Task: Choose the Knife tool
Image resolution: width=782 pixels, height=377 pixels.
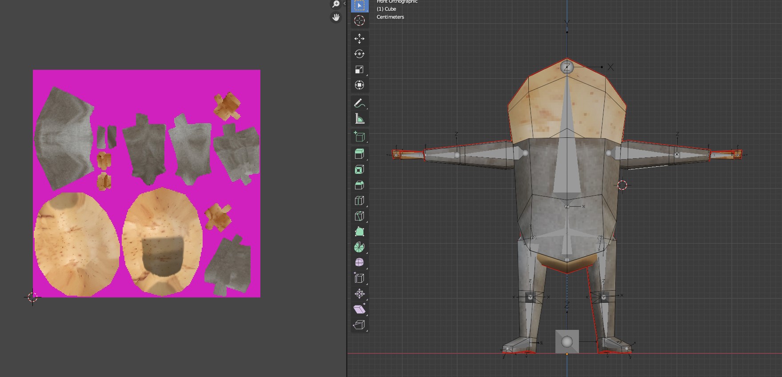Action: click(359, 216)
